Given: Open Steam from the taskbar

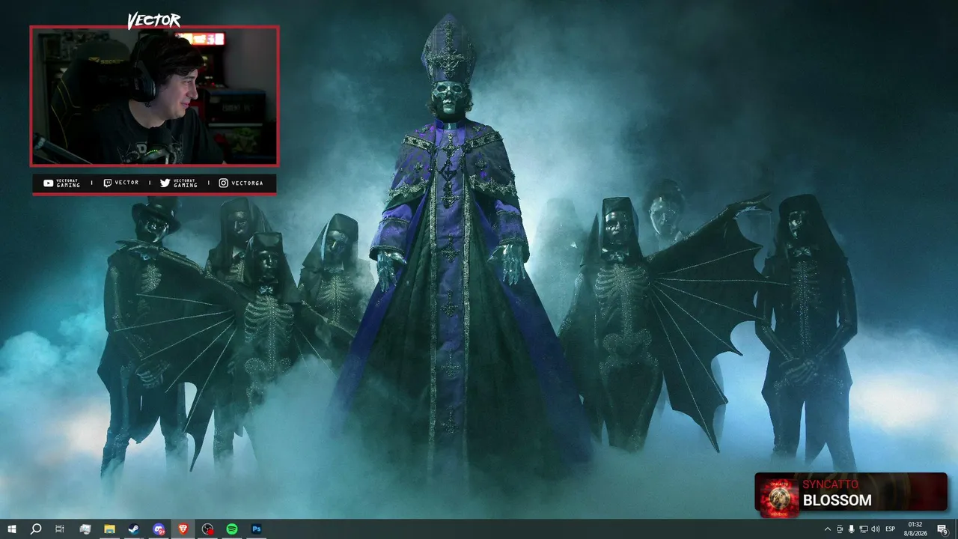Looking at the screenshot, I should click(134, 529).
